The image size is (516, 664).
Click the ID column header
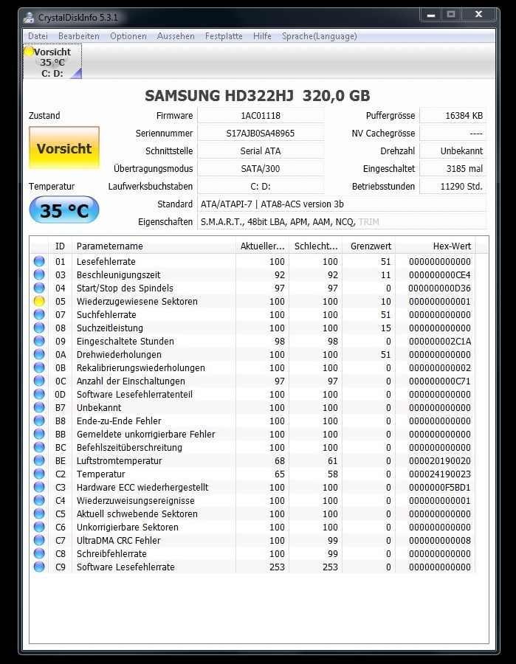60,246
